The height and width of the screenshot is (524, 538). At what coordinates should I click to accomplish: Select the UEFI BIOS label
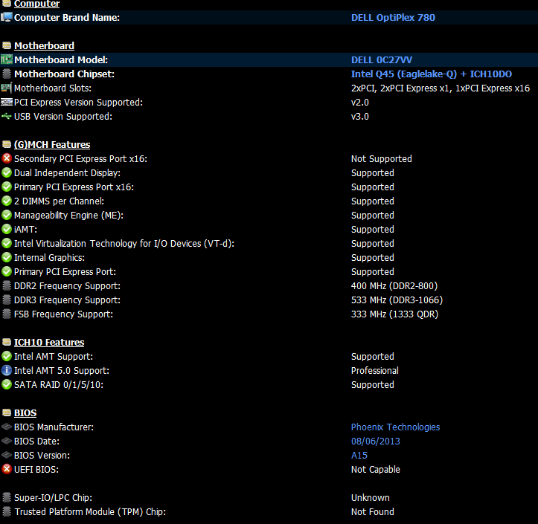(36, 470)
